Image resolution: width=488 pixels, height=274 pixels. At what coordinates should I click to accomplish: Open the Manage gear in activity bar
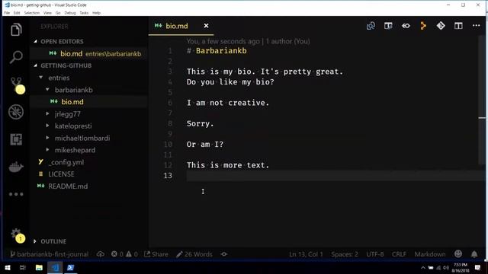click(x=17, y=235)
